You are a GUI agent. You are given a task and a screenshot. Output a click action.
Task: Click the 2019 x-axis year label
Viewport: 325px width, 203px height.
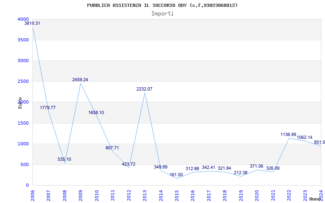tap(241, 195)
